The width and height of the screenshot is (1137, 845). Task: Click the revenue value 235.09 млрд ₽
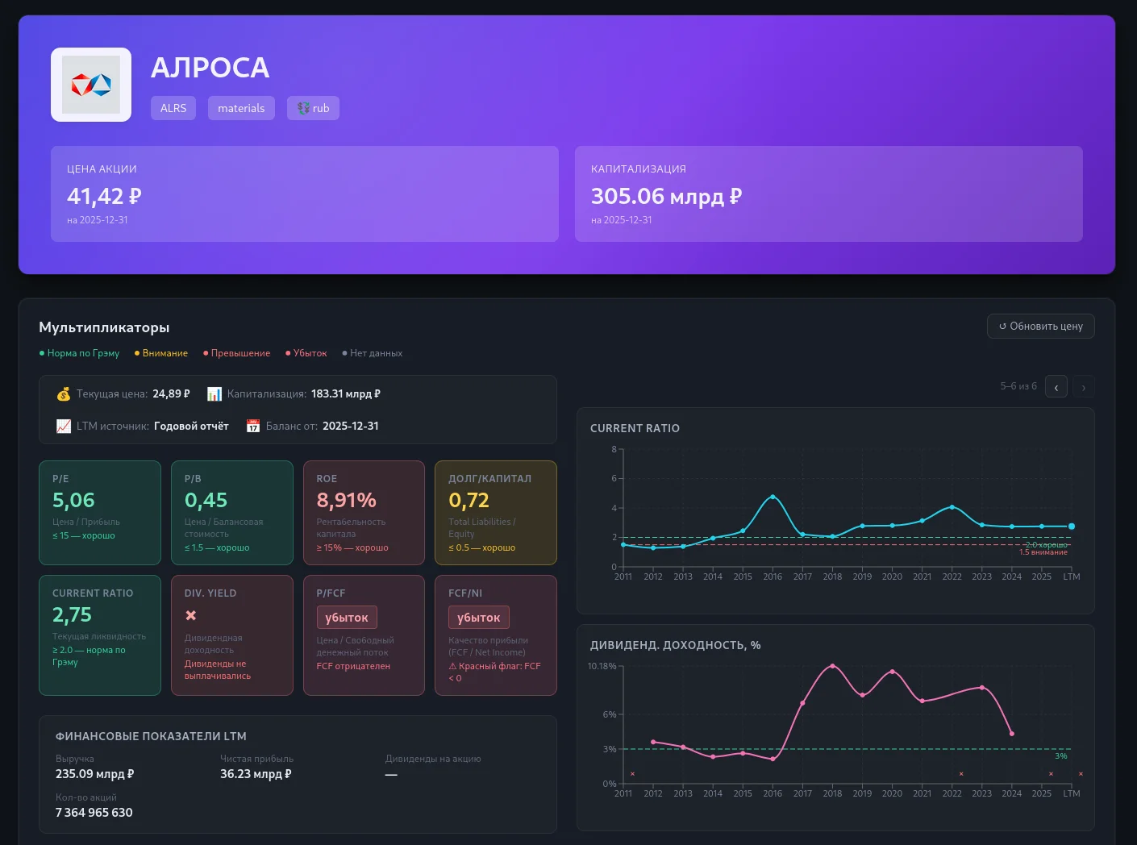[x=95, y=774]
